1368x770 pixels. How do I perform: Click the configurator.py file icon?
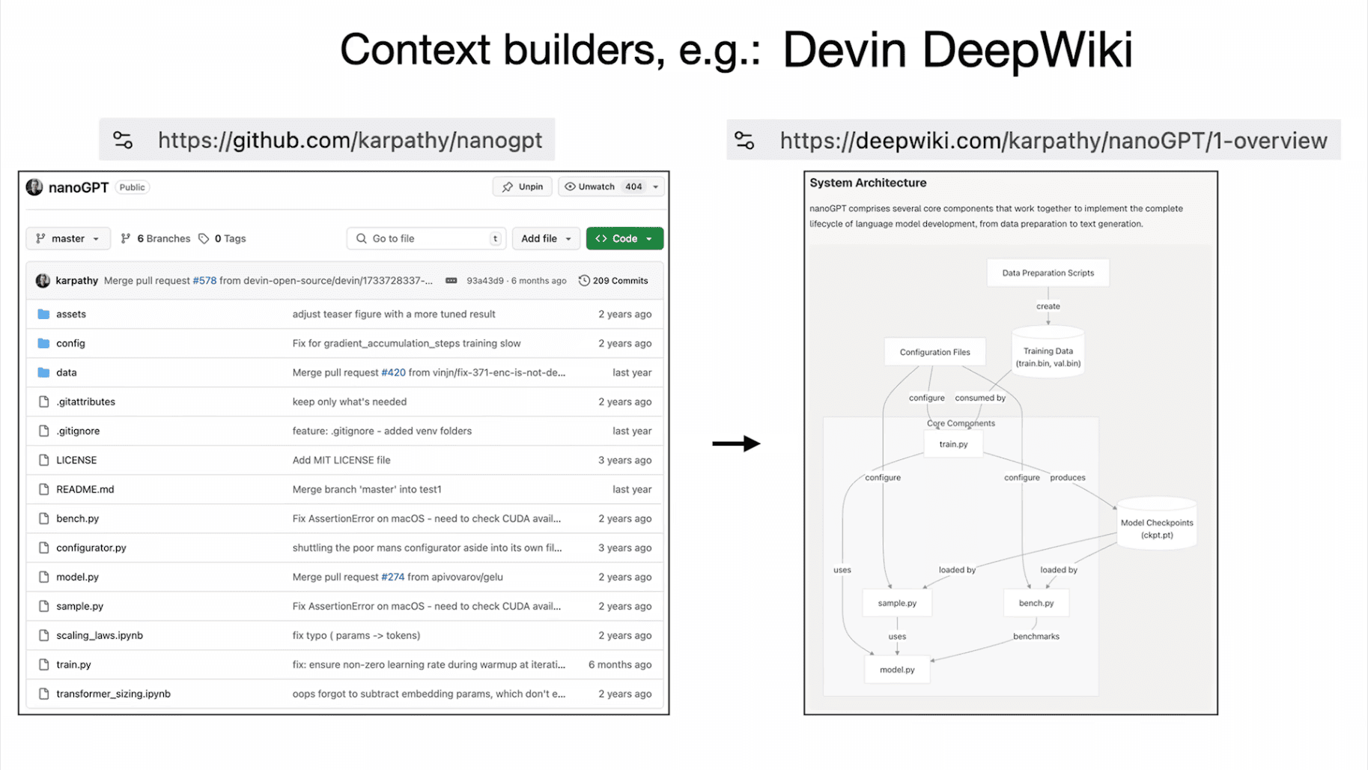click(43, 548)
